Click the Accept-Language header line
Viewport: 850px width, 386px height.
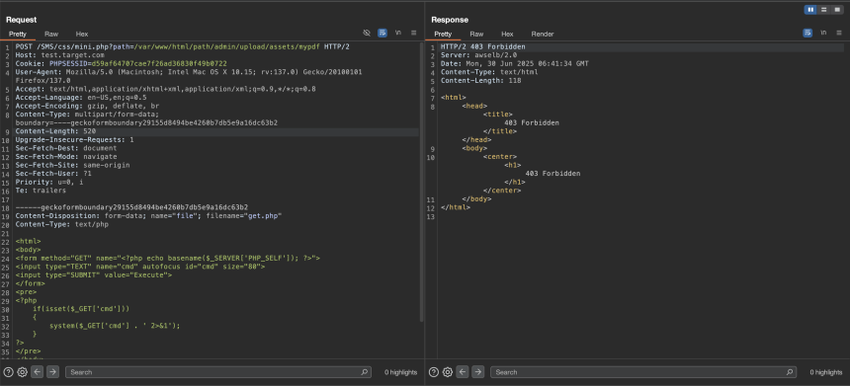pyautogui.click(x=81, y=98)
